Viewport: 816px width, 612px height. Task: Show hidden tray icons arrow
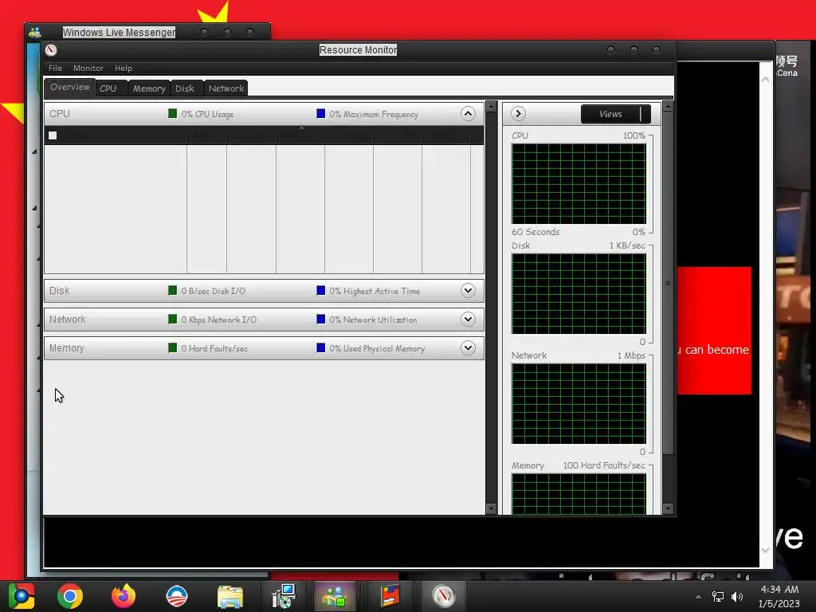698,597
